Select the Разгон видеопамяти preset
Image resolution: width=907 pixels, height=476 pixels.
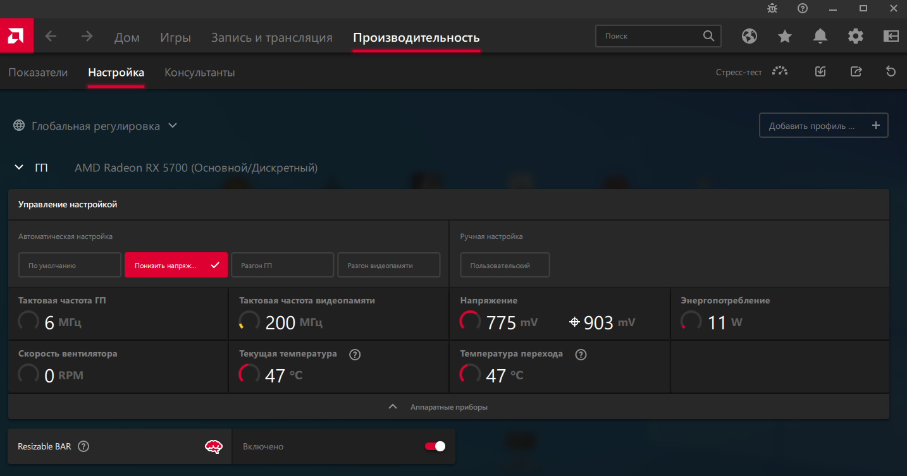click(x=388, y=265)
